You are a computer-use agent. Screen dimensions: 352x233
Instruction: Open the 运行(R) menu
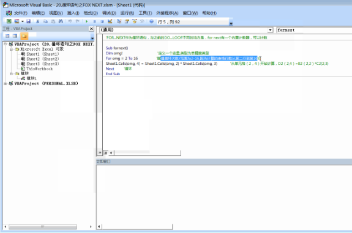(127, 13)
